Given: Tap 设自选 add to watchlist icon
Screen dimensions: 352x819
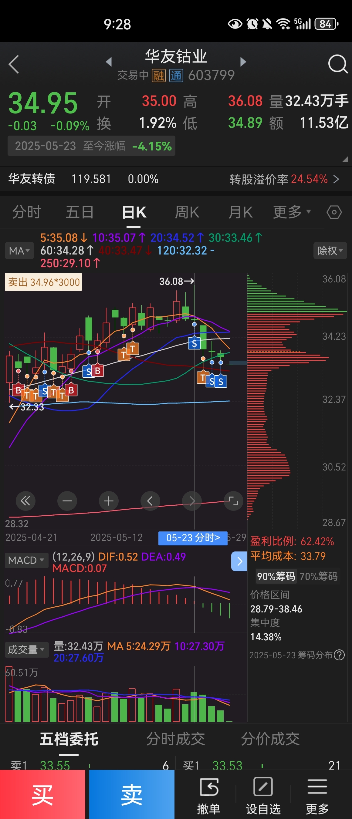Looking at the screenshot, I should 263,796.
